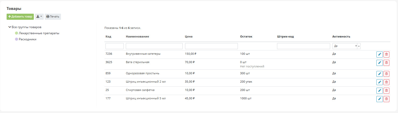This screenshot has width=398, height=113.
Task: Edit the Спиртовая салфетка product
Action: [379, 90]
